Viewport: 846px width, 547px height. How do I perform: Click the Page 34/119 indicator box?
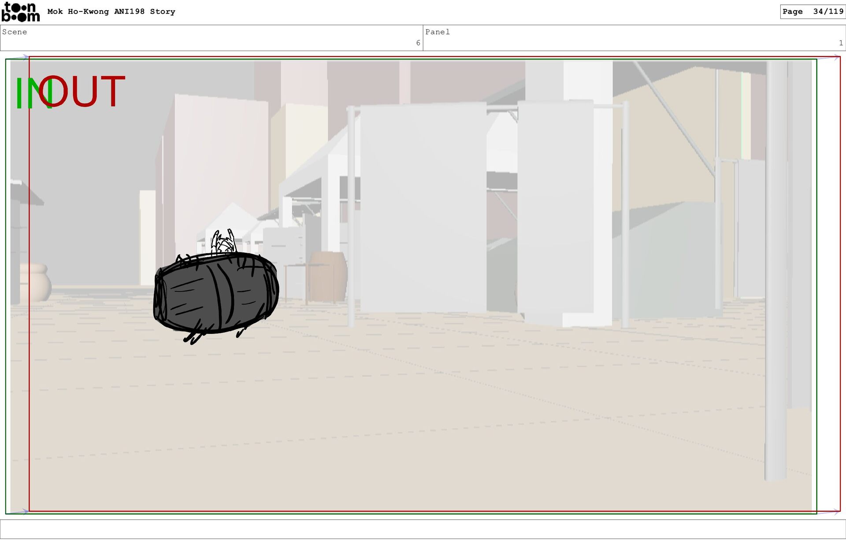813,12
